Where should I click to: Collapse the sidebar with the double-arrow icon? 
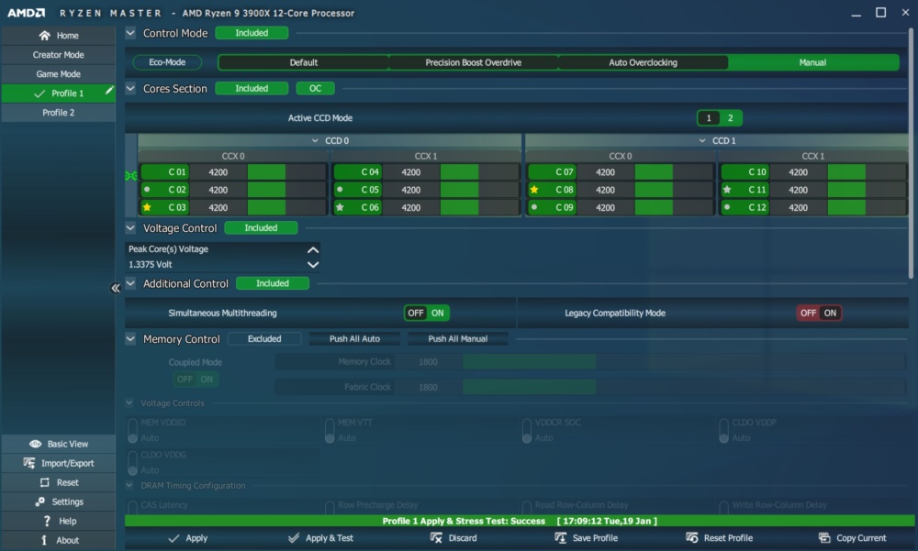pos(116,288)
